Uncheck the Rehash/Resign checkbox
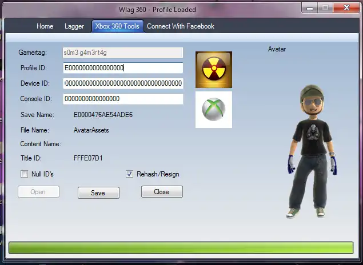 [x=129, y=174]
